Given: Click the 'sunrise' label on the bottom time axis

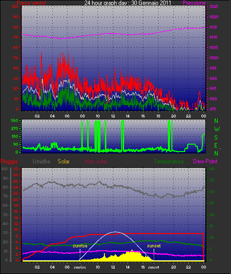Looking at the screenshot, I should click(x=80, y=268).
